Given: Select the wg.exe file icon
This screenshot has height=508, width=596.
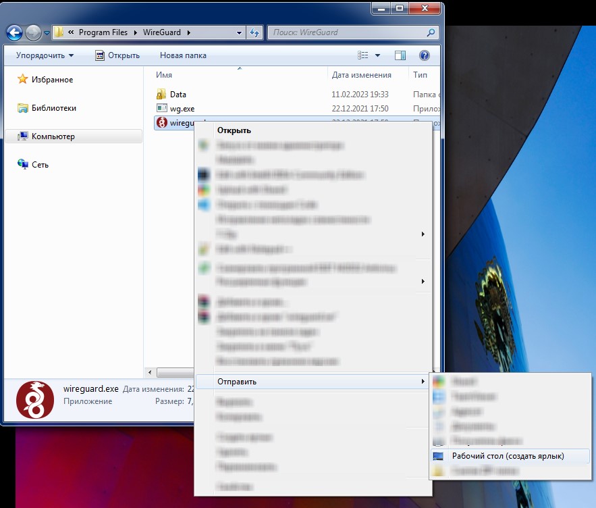Looking at the screenshot, I should pos(161,108).
